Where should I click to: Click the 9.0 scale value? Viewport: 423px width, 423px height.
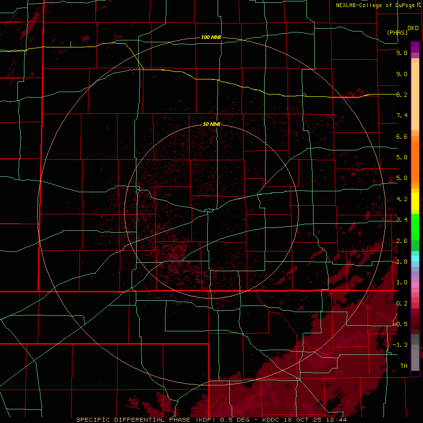coord(402,74)
